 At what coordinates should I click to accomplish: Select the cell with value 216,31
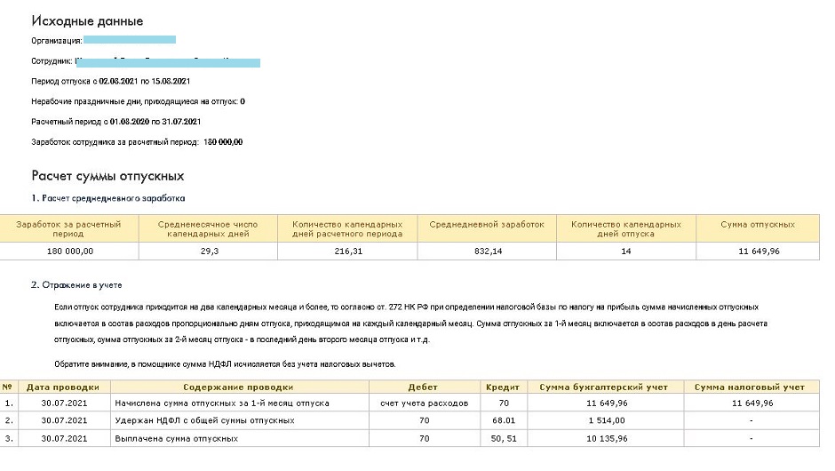tap(347, 251)
